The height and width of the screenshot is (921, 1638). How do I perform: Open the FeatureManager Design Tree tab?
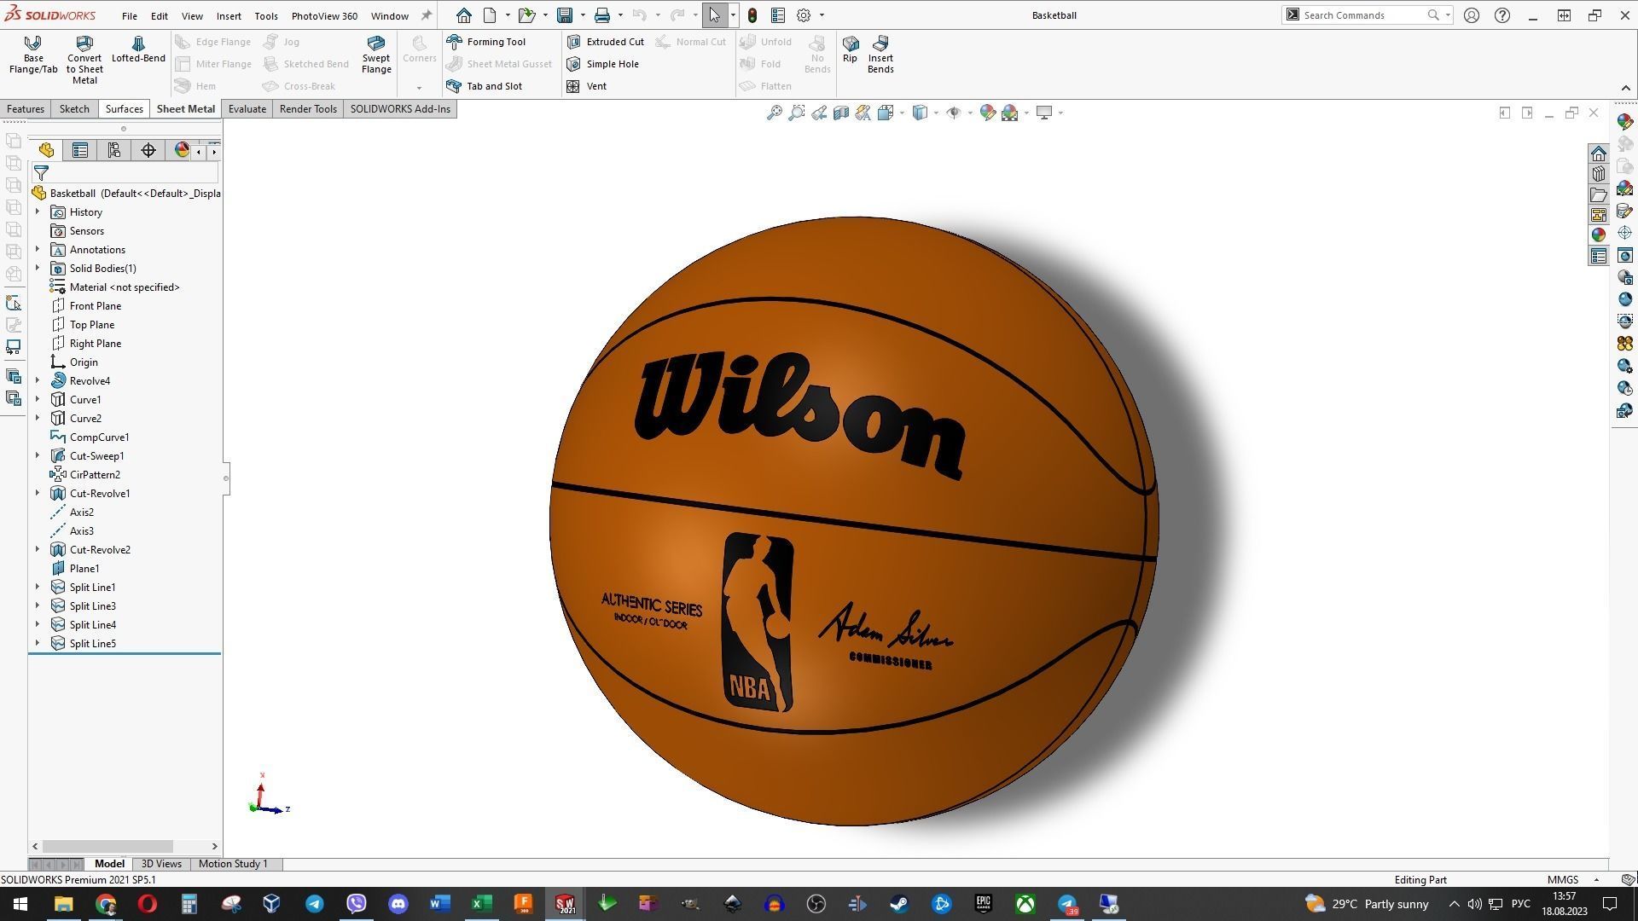pos(46,150)
